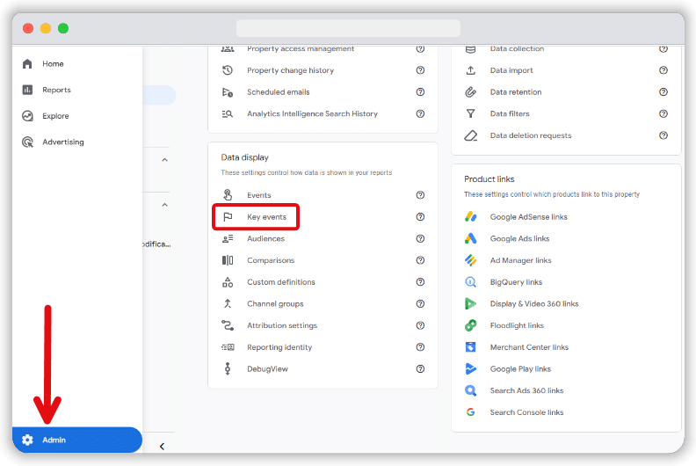Click the browser address bar

coord(349,28)
